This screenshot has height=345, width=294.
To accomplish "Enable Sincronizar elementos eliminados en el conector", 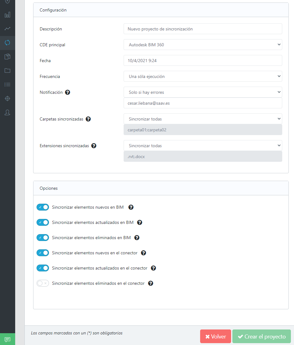I will pyautogui.click(x=42, y=284).
